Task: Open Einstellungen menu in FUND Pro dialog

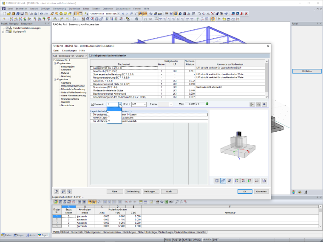Action: (69, 51)
